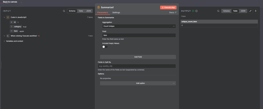Pin the output data with pin icon
263x109 pixels.
pos(256,11)
